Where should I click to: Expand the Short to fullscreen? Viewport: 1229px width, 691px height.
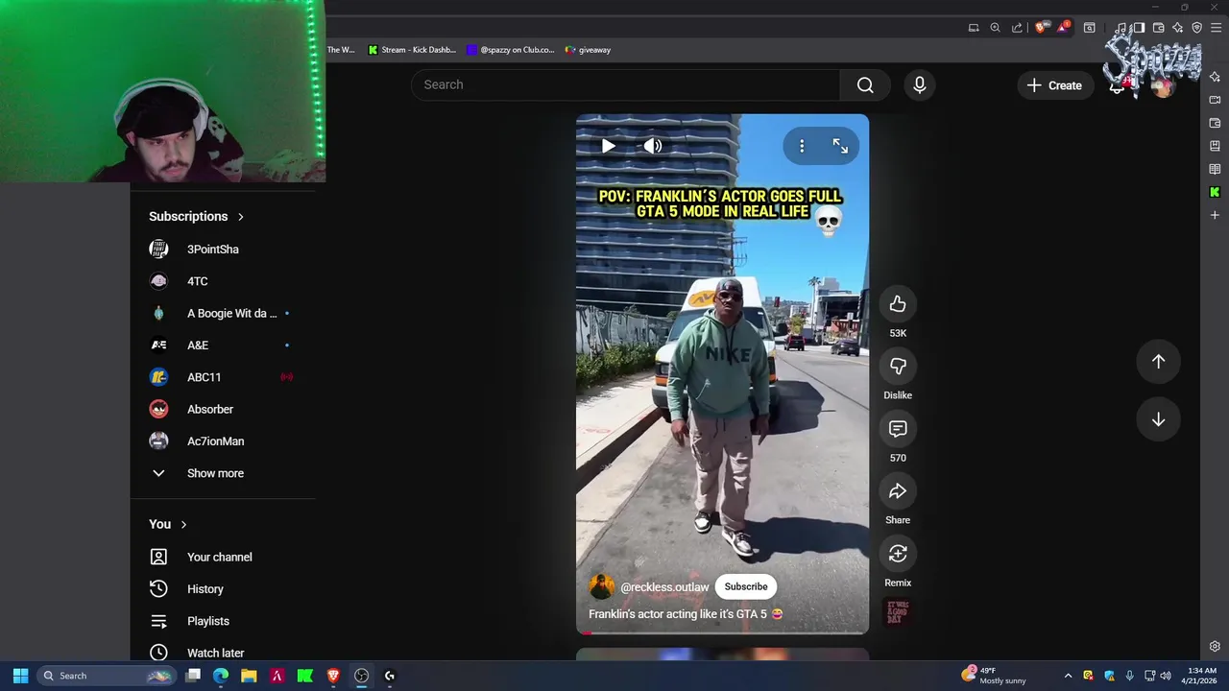click(840, 146)
